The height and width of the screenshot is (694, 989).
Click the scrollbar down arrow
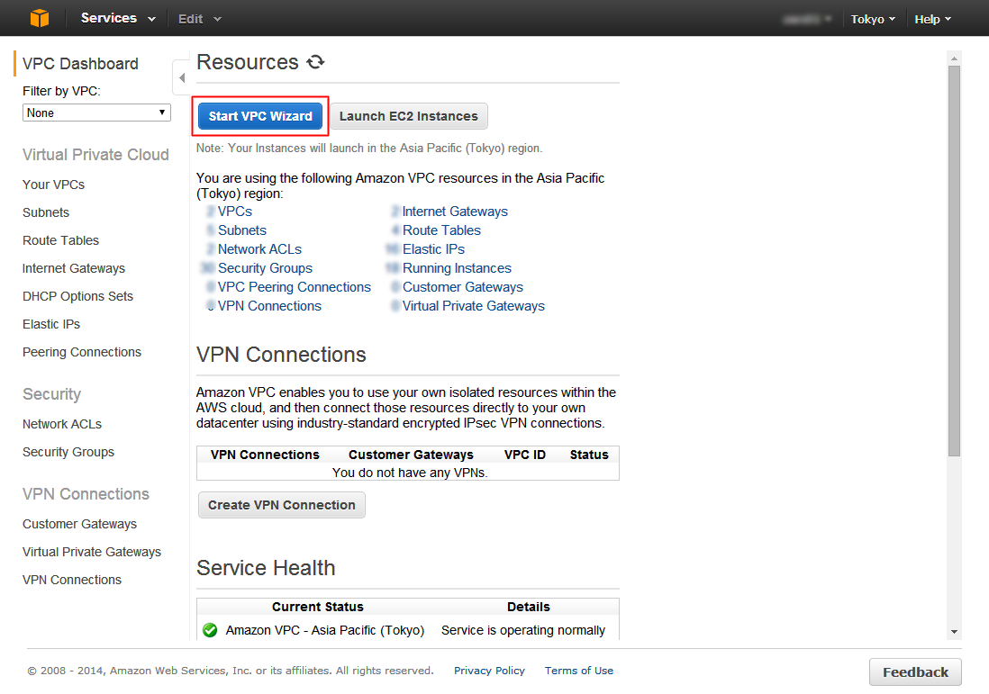click(x=954, y=632)
